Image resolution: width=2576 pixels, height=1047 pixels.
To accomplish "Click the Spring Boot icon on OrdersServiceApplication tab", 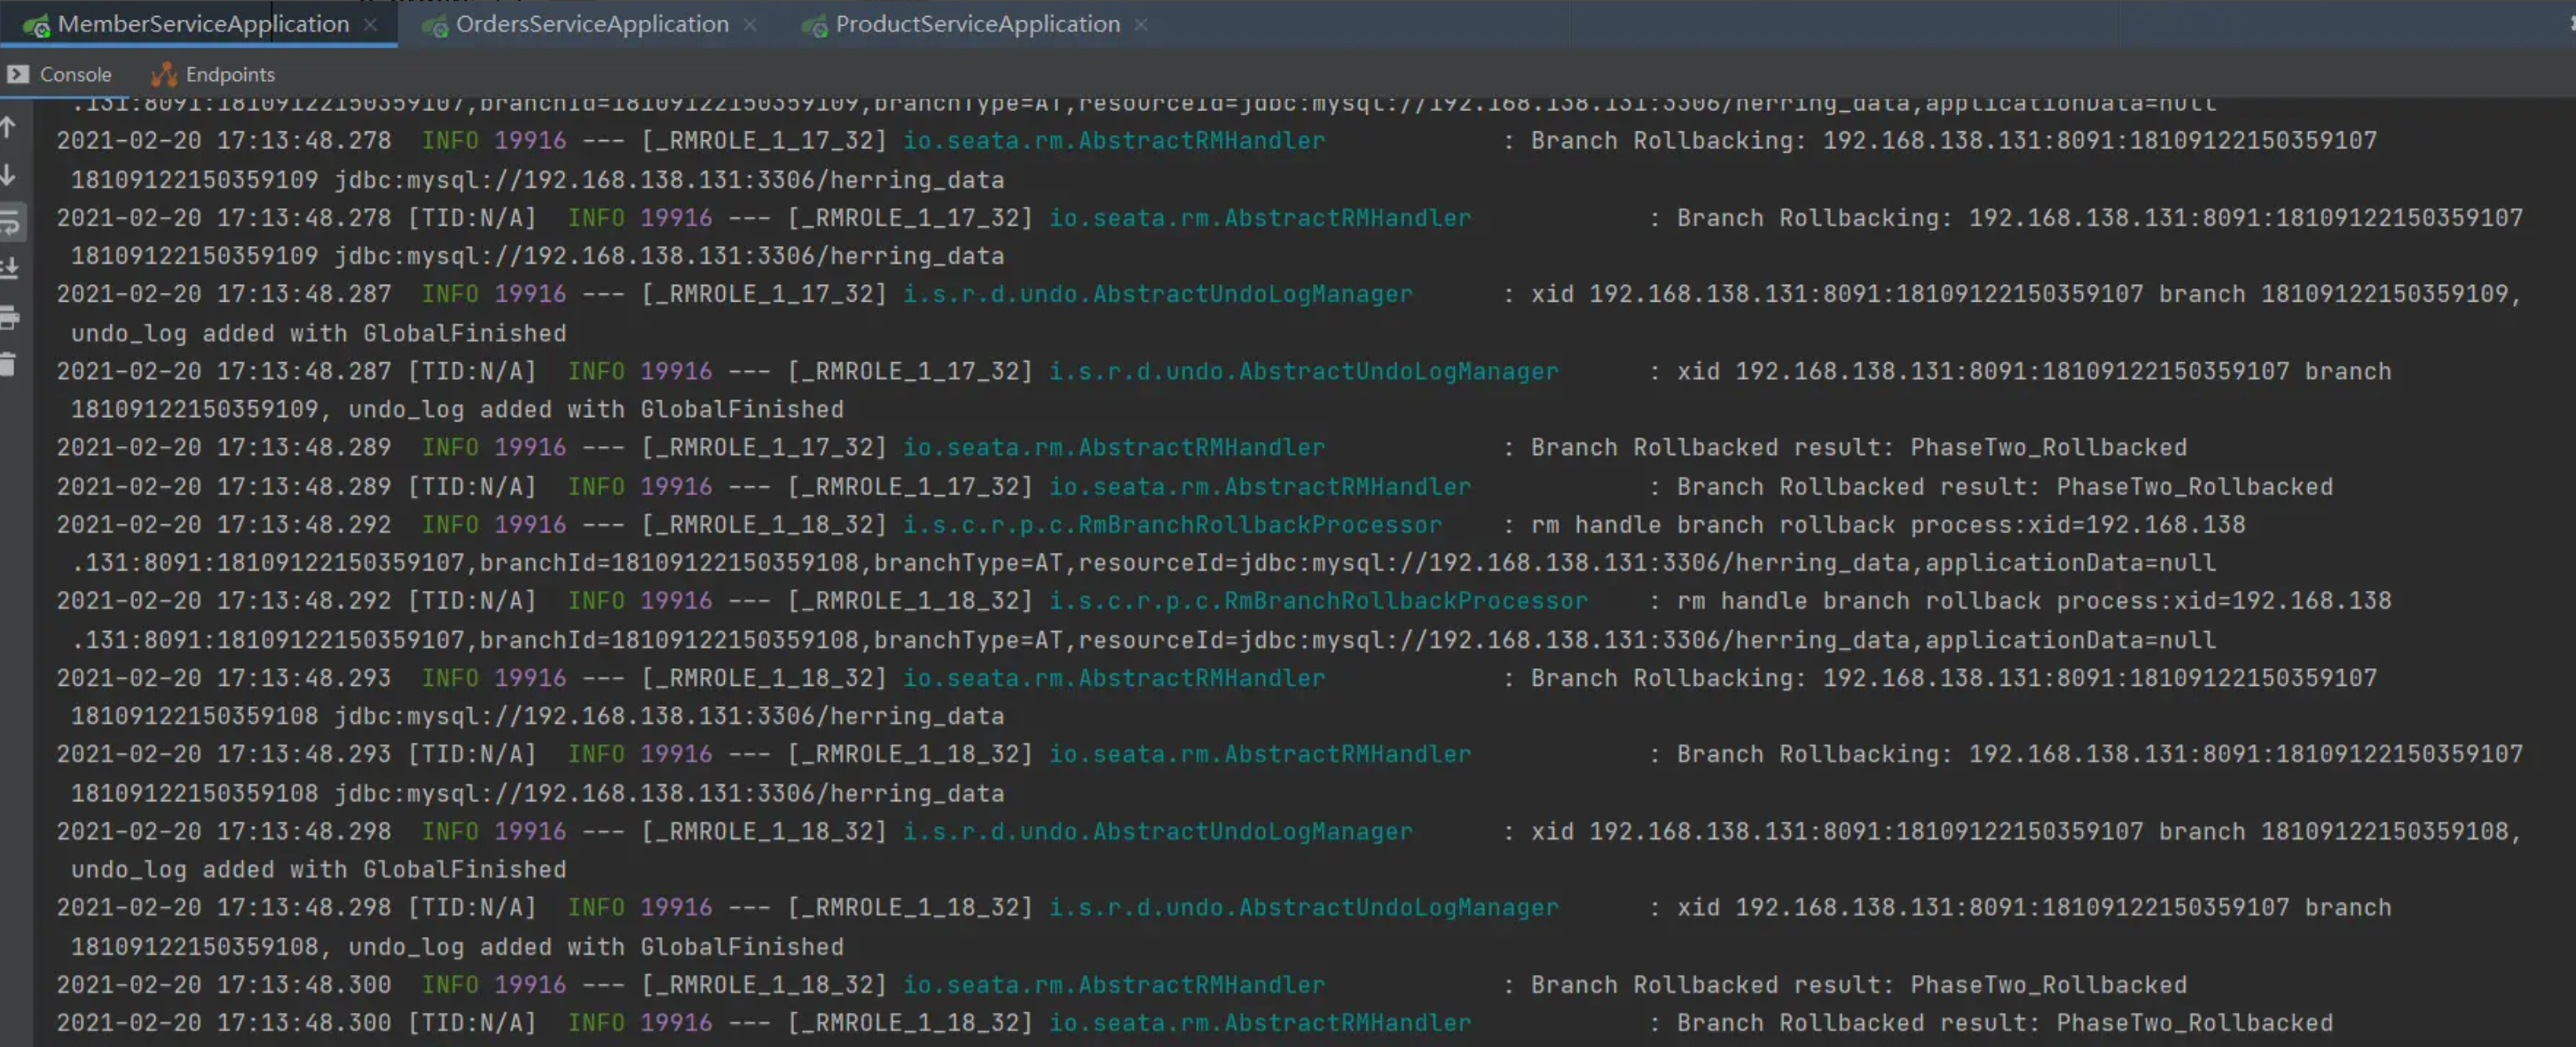I will [434, 25].
